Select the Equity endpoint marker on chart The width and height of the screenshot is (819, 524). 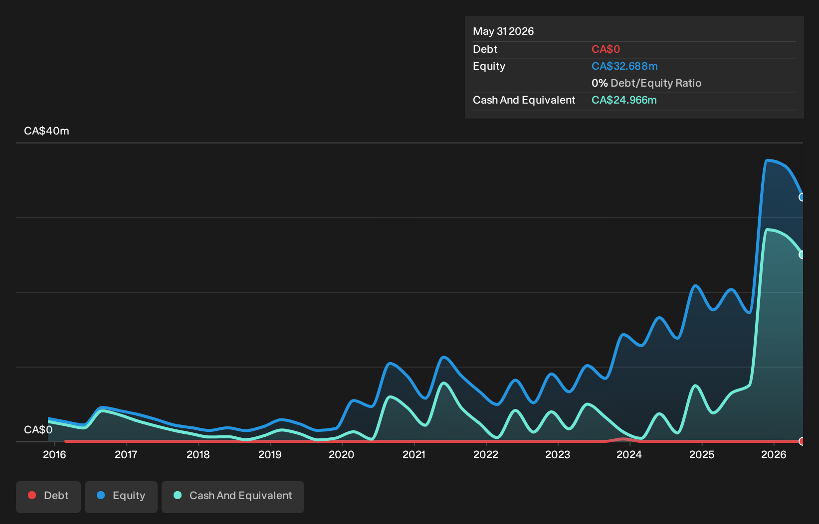pos(802,197)
